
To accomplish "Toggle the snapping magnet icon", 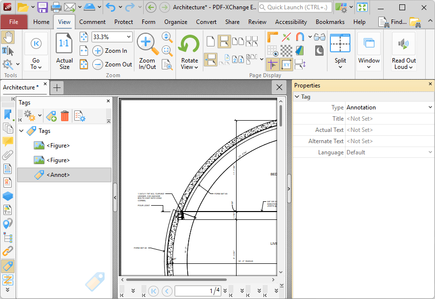I will click(x=300, y=37).
